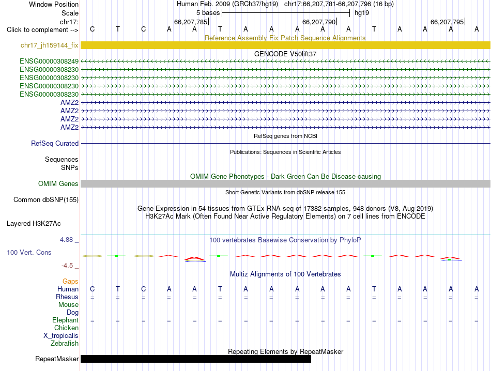This screenshot has width=491, height=371.
Task: Select the Elephant alignment row label
Action: click(x=65, y=320)
